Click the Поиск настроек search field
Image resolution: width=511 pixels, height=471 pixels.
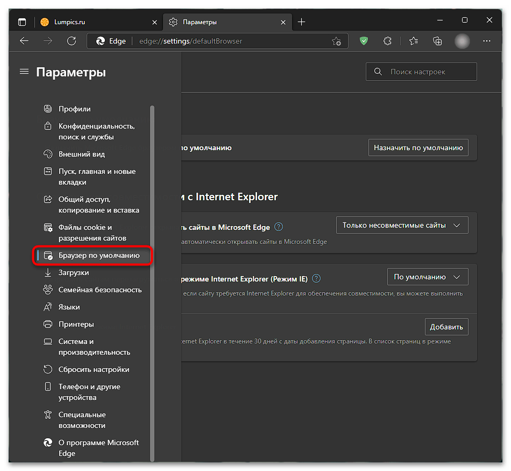pos(421,72)
